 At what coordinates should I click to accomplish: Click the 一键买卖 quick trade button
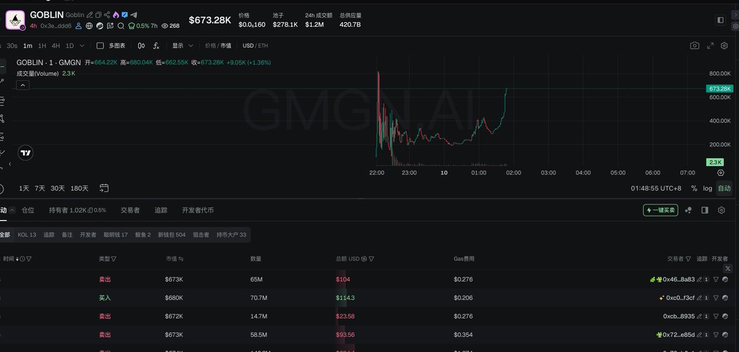661,210
